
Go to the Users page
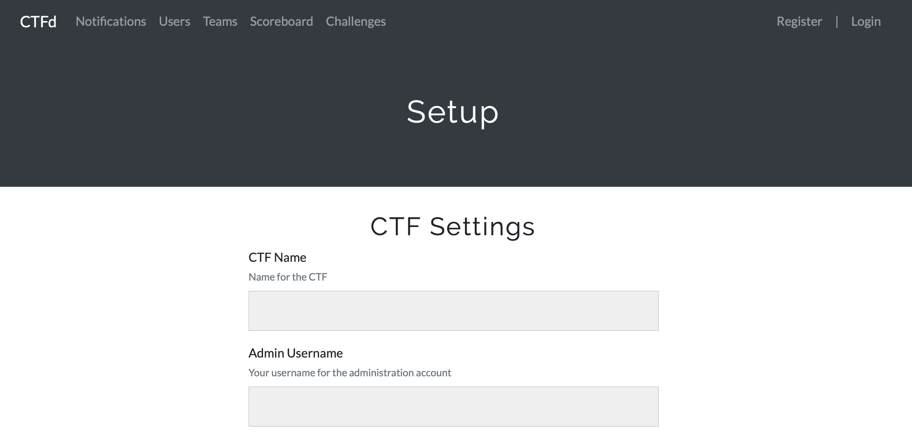(x=174, y=21)
